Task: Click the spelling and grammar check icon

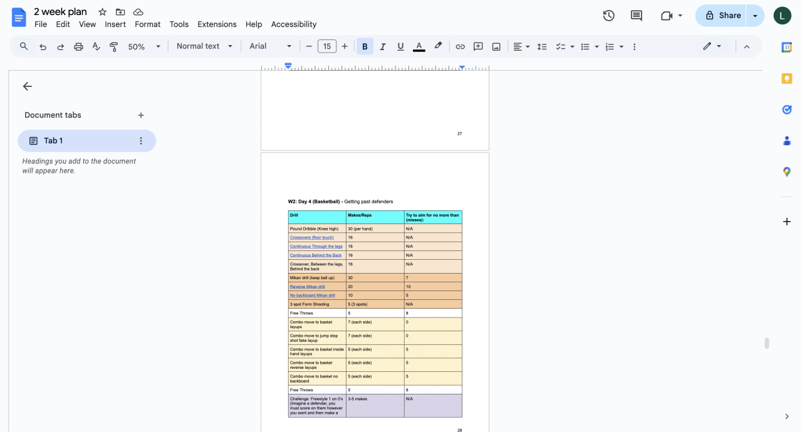Action: pyautogui.click(x=96, y=46)
